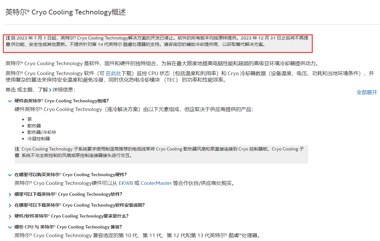Click the notice text about 2023 年 7 月 1 日
The image size is (380, 241).
tap(158, 41)
